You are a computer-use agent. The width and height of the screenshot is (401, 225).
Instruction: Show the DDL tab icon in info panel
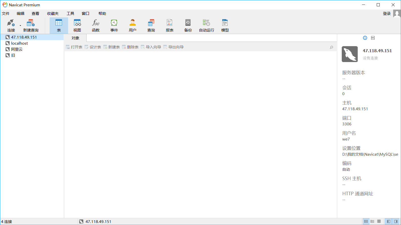(373, 38)
